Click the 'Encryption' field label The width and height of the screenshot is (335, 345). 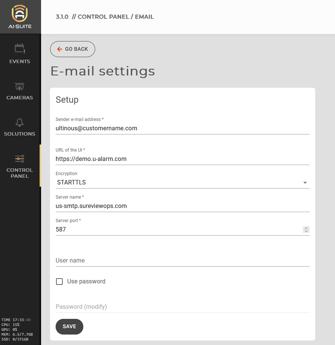pos(66,173)
